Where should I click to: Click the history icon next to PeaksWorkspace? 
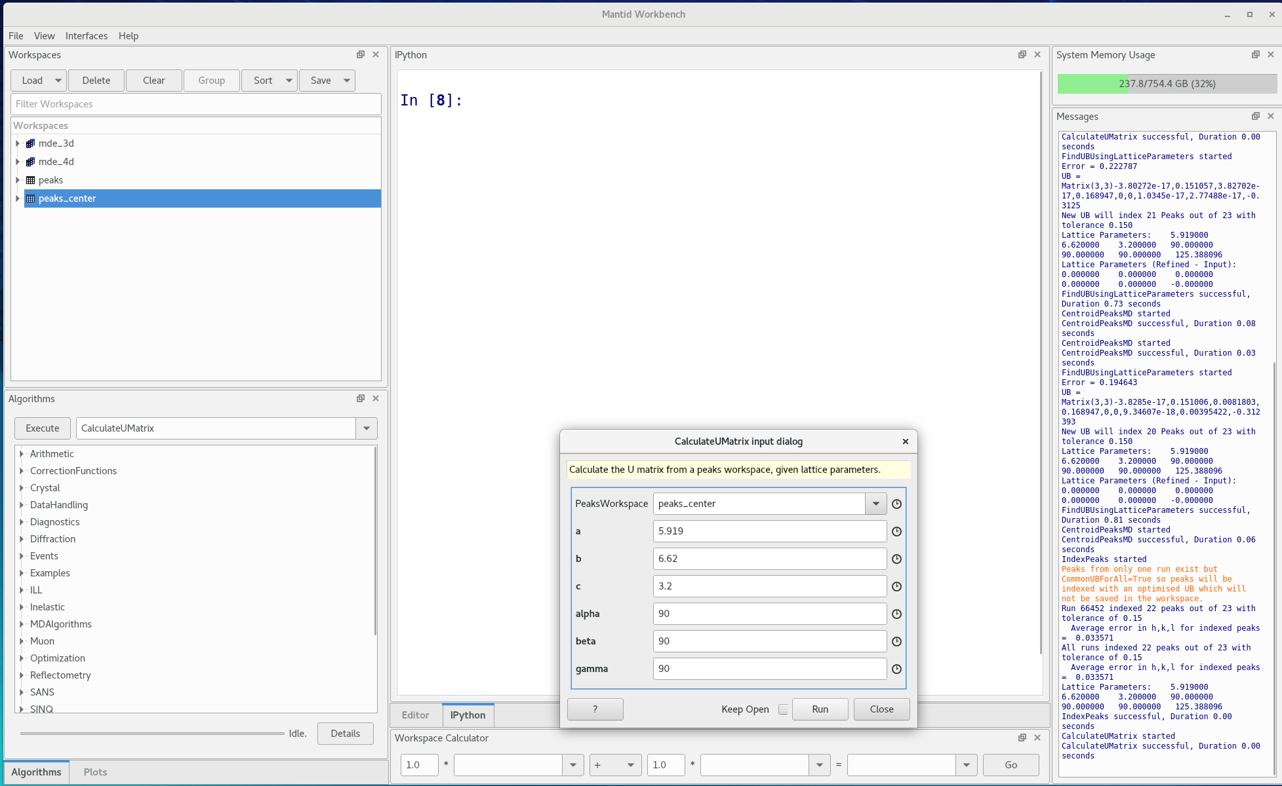click(896, 504)
